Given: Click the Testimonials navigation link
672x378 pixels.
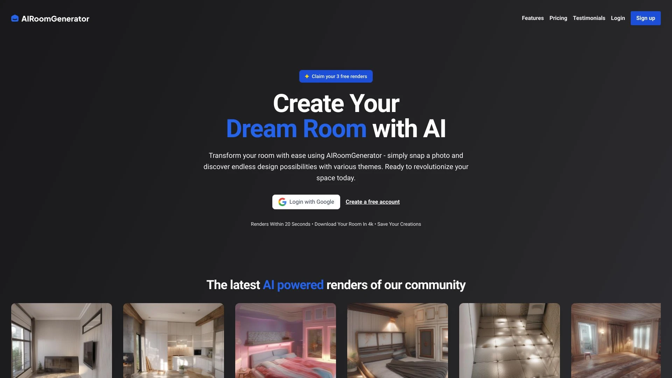Looking at the screenshot, I should click(589, 18).
